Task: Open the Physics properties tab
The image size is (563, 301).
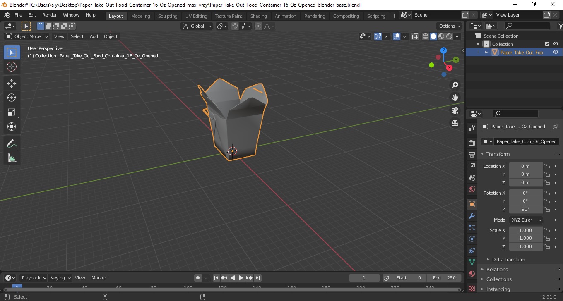Action: (x=472, y=239)
